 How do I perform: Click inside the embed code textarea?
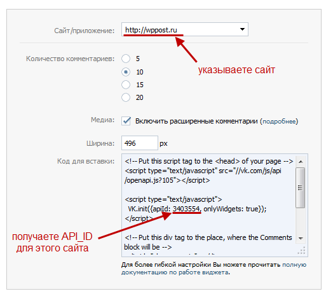click(208, 205)
